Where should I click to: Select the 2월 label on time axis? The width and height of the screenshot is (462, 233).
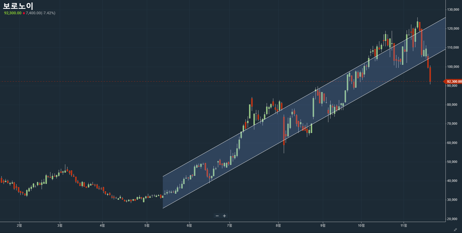coord(19,226)
